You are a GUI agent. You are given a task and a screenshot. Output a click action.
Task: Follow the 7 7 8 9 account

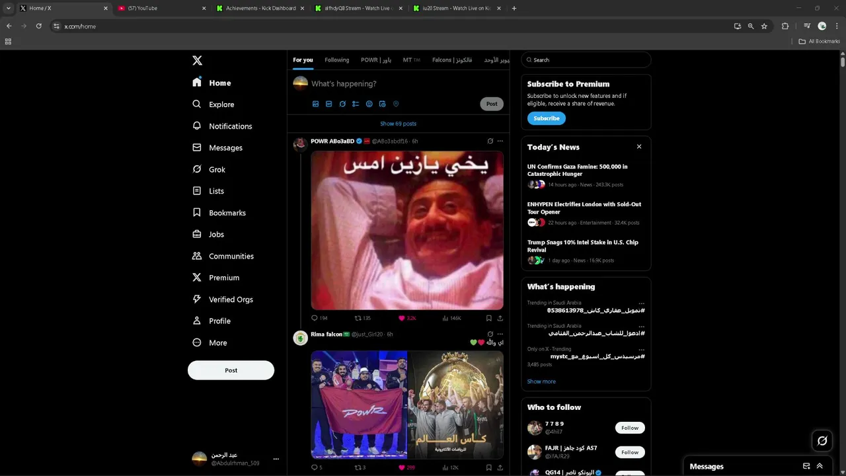[630, 428]
